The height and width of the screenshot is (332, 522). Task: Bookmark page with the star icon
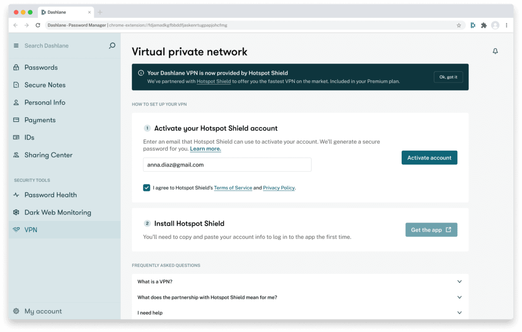(x=459, y=25)
